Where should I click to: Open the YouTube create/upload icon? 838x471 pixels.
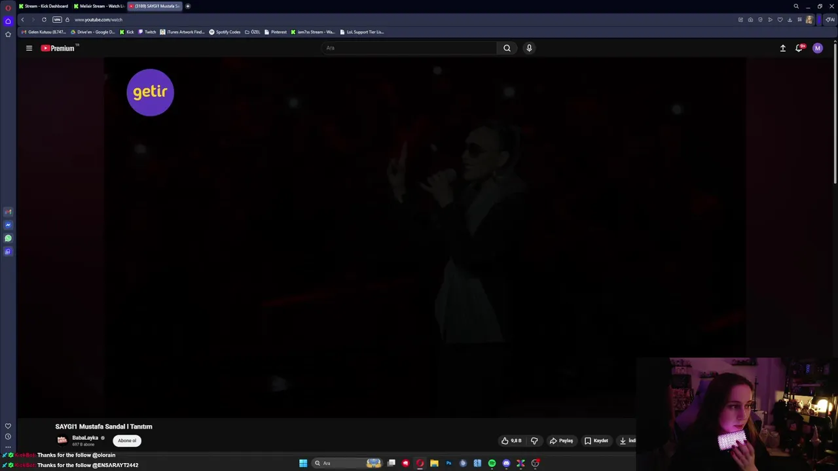782,48
